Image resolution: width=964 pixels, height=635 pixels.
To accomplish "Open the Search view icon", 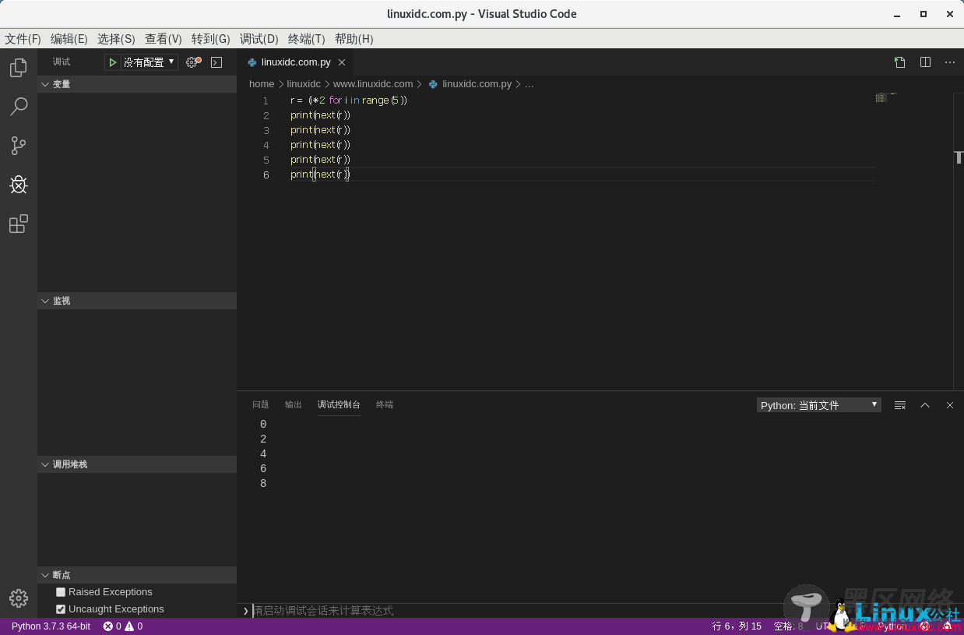I will point(19,107).
